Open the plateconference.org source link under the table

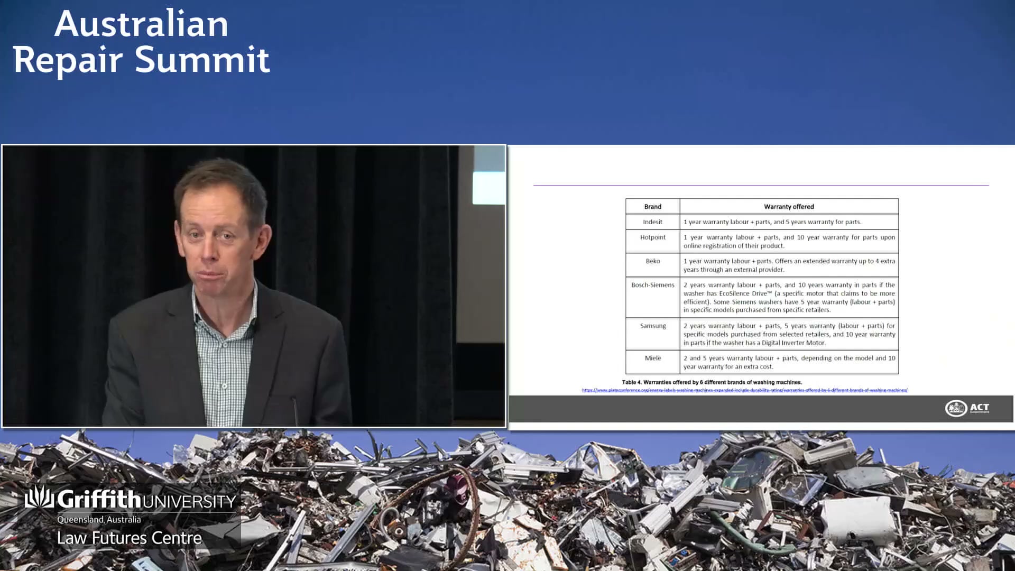[744, 390]
